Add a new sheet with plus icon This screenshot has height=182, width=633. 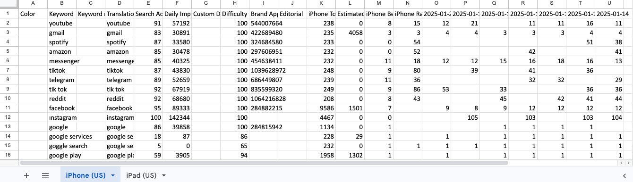26,175
